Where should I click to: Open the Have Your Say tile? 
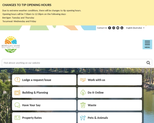[44, 105]
